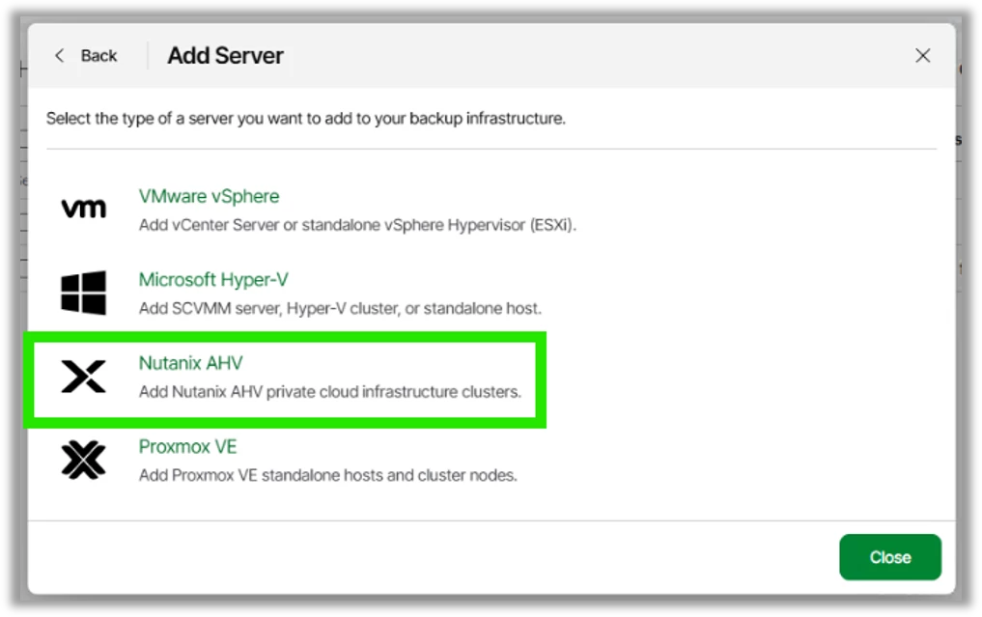
Task: Click the Proxmox X logo icon
Action: (x=83, y=460)
